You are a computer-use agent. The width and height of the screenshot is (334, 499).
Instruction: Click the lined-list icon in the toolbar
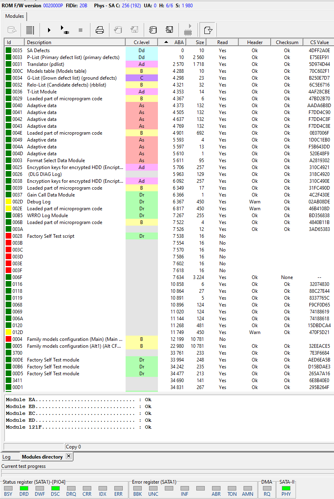coord(30,30)
